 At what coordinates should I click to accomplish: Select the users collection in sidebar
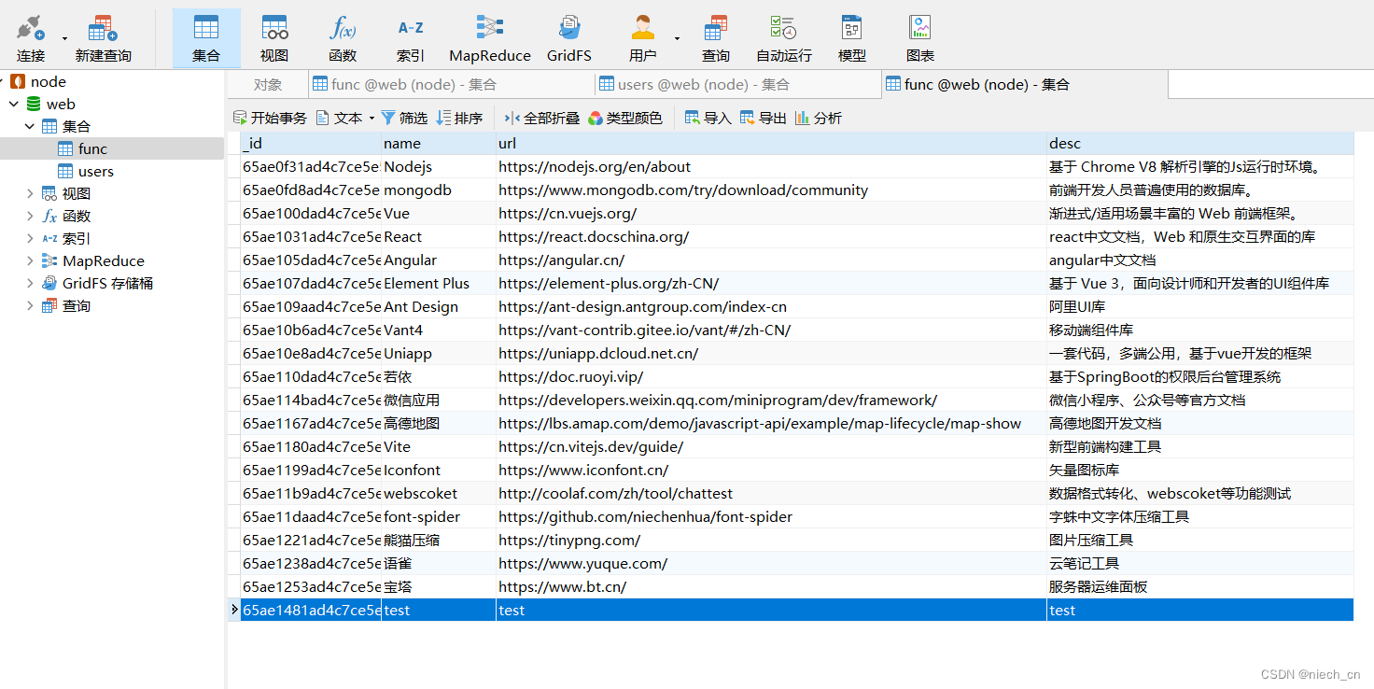point(95,171)
